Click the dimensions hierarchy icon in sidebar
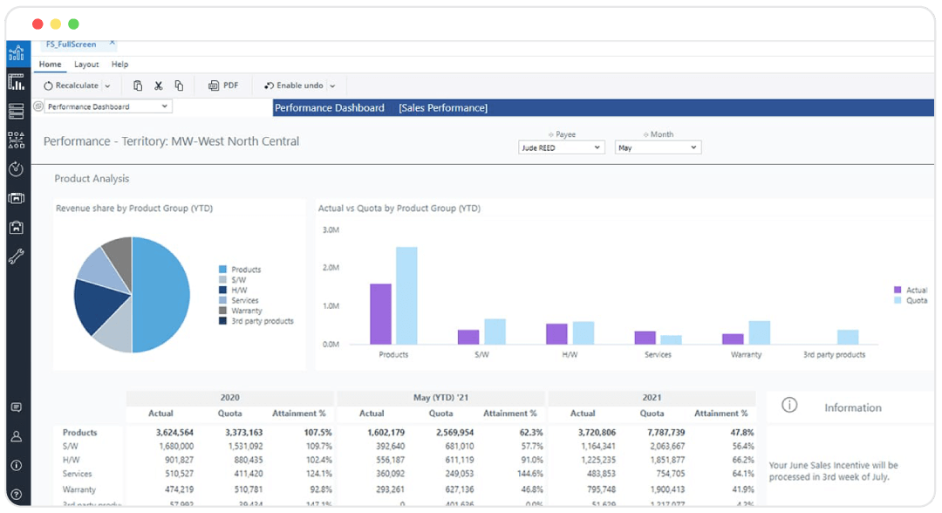This screenshot has height=513, width=942. pyautogui.click(x=17, y=138)
